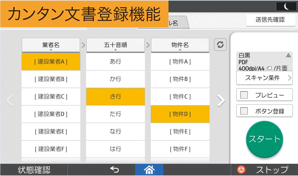Expand the 物件名 column header

180,45
